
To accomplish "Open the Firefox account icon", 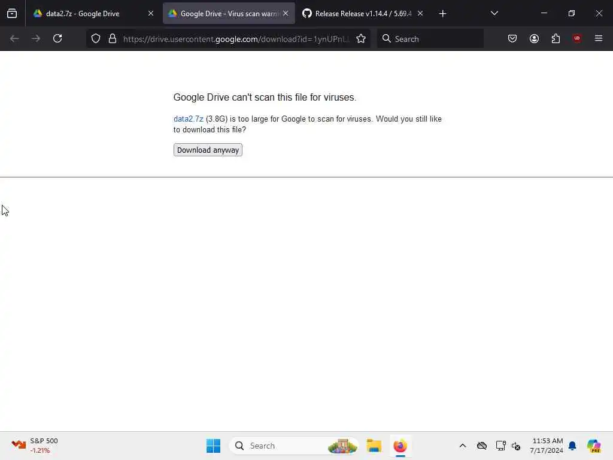I will (534, 38).
